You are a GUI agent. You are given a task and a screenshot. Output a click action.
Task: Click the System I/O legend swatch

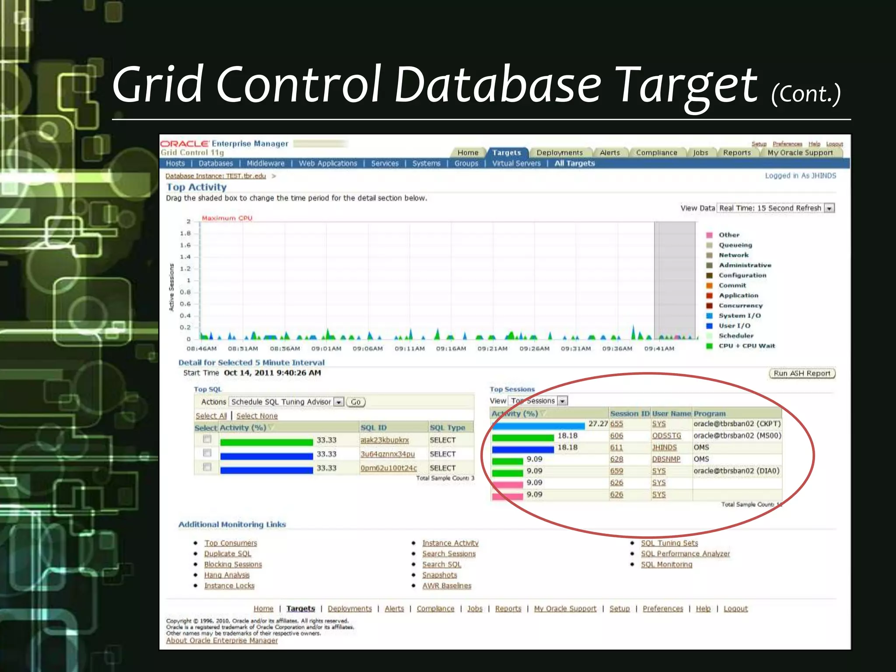click(710, 316)
